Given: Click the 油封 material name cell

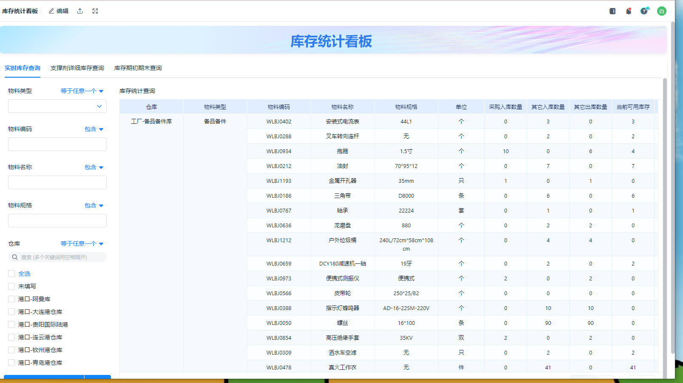Looking at the screenshot, I should click(343, 166).
